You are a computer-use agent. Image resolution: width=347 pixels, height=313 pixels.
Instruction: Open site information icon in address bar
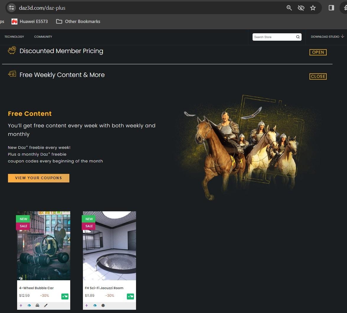(x=12, y=8)
